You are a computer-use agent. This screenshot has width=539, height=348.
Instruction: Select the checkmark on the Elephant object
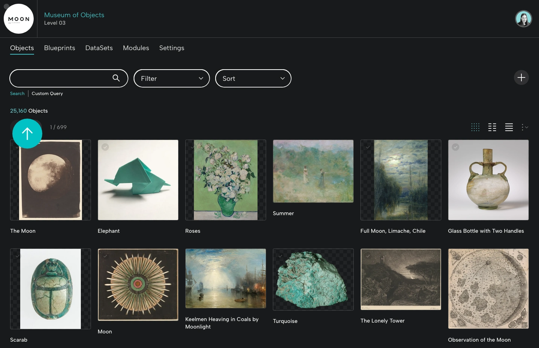pos(105,147)
